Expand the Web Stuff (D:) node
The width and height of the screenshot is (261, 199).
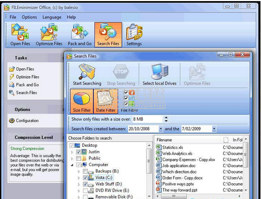tap(79, 184)
